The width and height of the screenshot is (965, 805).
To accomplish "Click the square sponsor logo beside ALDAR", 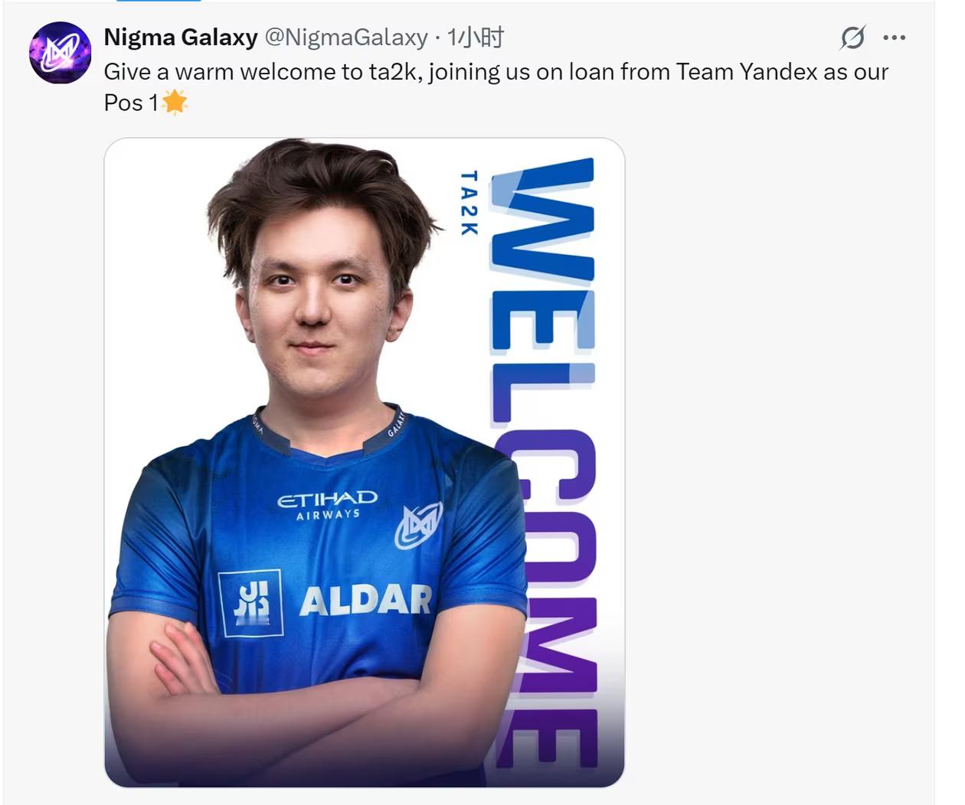I will 250,603.
